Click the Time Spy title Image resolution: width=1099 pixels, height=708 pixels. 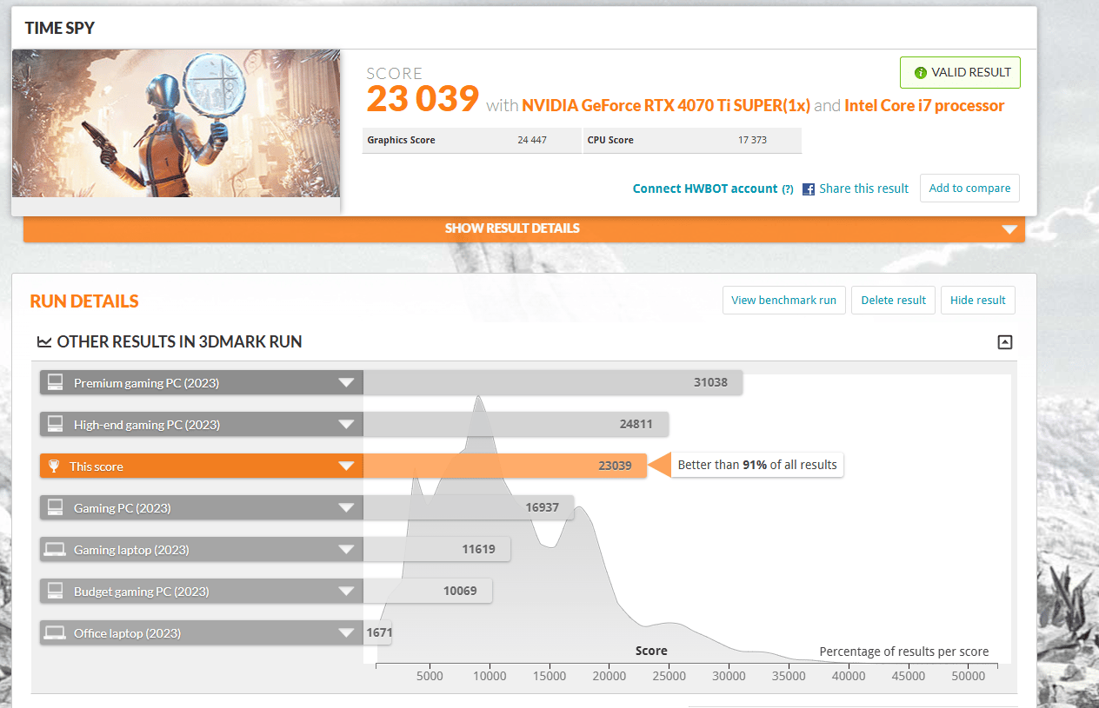60,28
